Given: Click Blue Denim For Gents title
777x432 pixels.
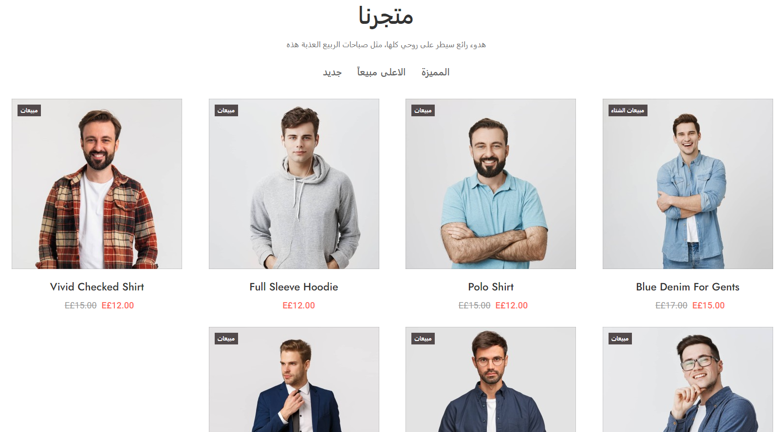Looking at the screenshot, I should [688, 287].
